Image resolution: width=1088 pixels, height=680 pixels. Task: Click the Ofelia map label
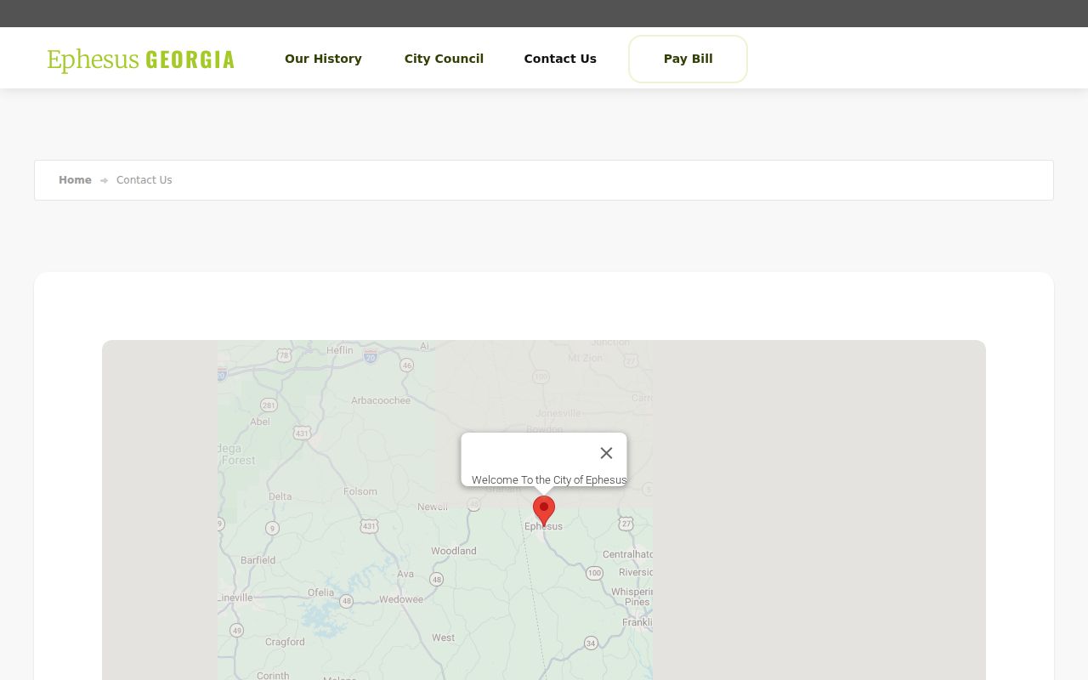pyautogui.click(x=320, y=592)
